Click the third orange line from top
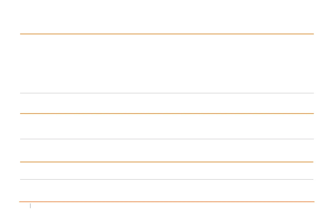The image size is (332, 221). 167,162
